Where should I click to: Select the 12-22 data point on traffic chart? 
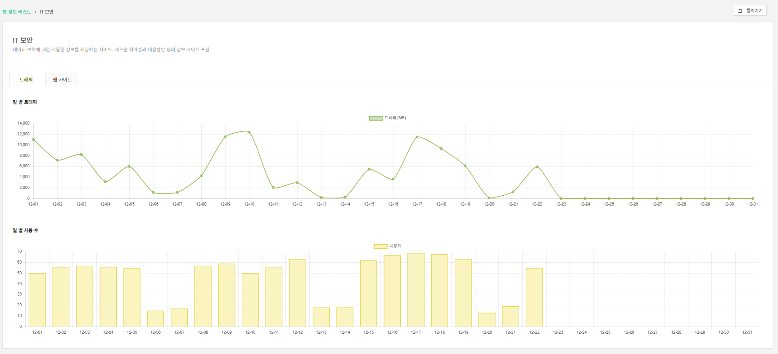click(x=537, y=167)
